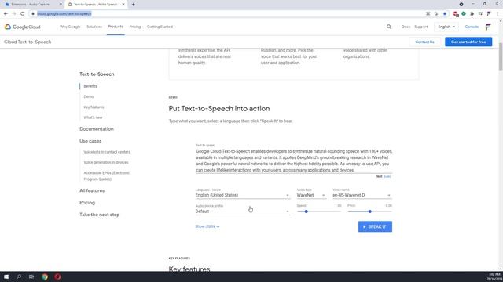503x282 pixels.
Task: Jump to What's new in sidebar
Action: tap(93, 117)
